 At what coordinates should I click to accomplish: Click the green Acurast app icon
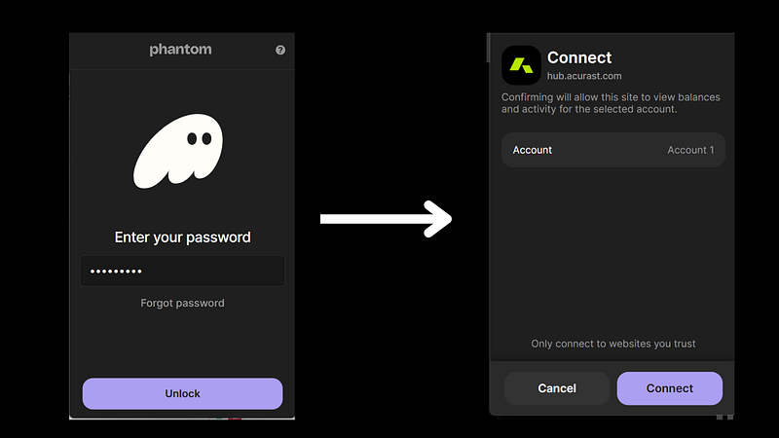point(520,66)
